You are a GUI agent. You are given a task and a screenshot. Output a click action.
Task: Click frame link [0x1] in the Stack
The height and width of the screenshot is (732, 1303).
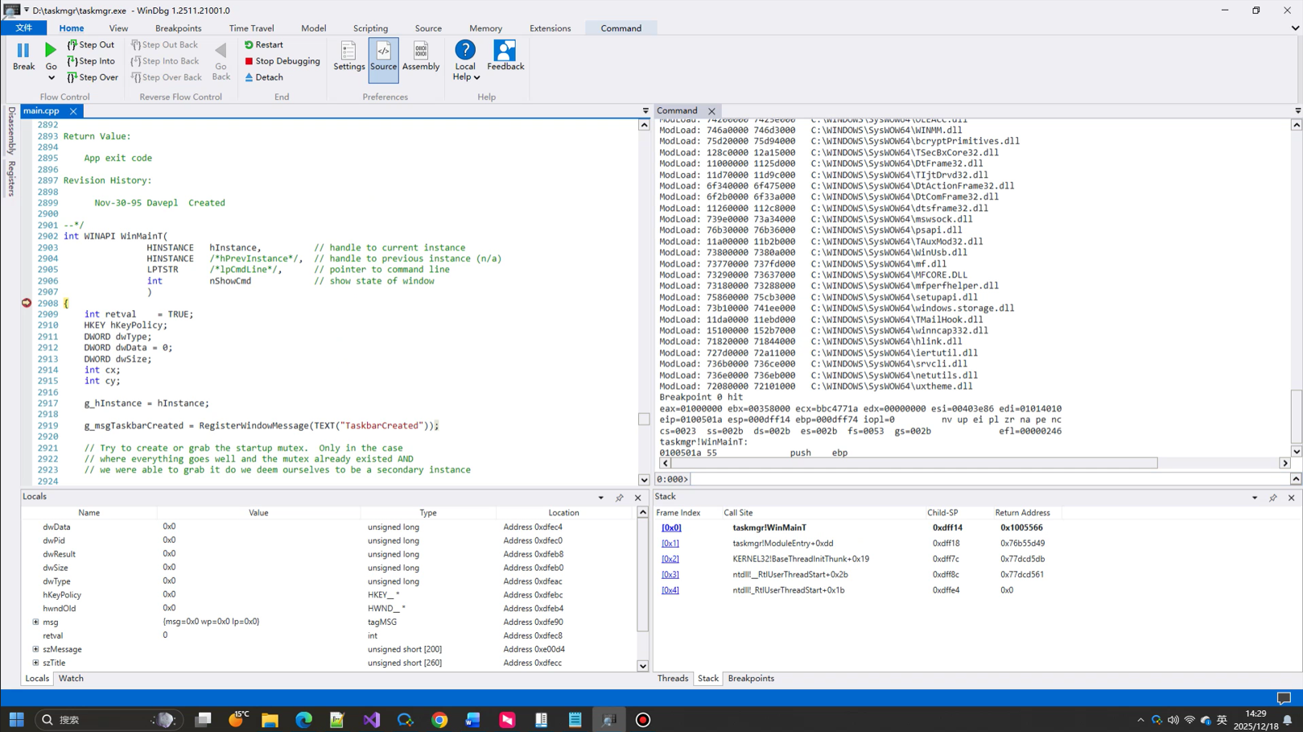670,543
